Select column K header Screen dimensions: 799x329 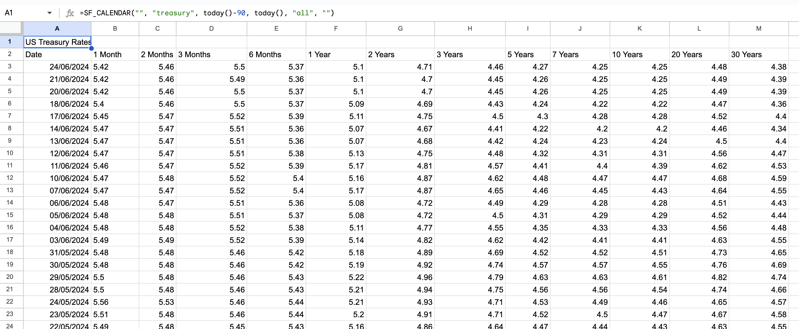pos(640,29)
